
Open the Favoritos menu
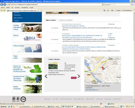(x=17, y=8)
